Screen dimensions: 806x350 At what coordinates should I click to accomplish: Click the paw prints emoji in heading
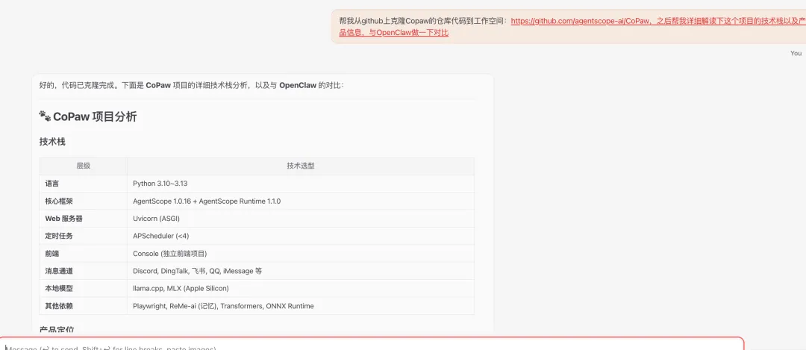[x=46, y=116]
